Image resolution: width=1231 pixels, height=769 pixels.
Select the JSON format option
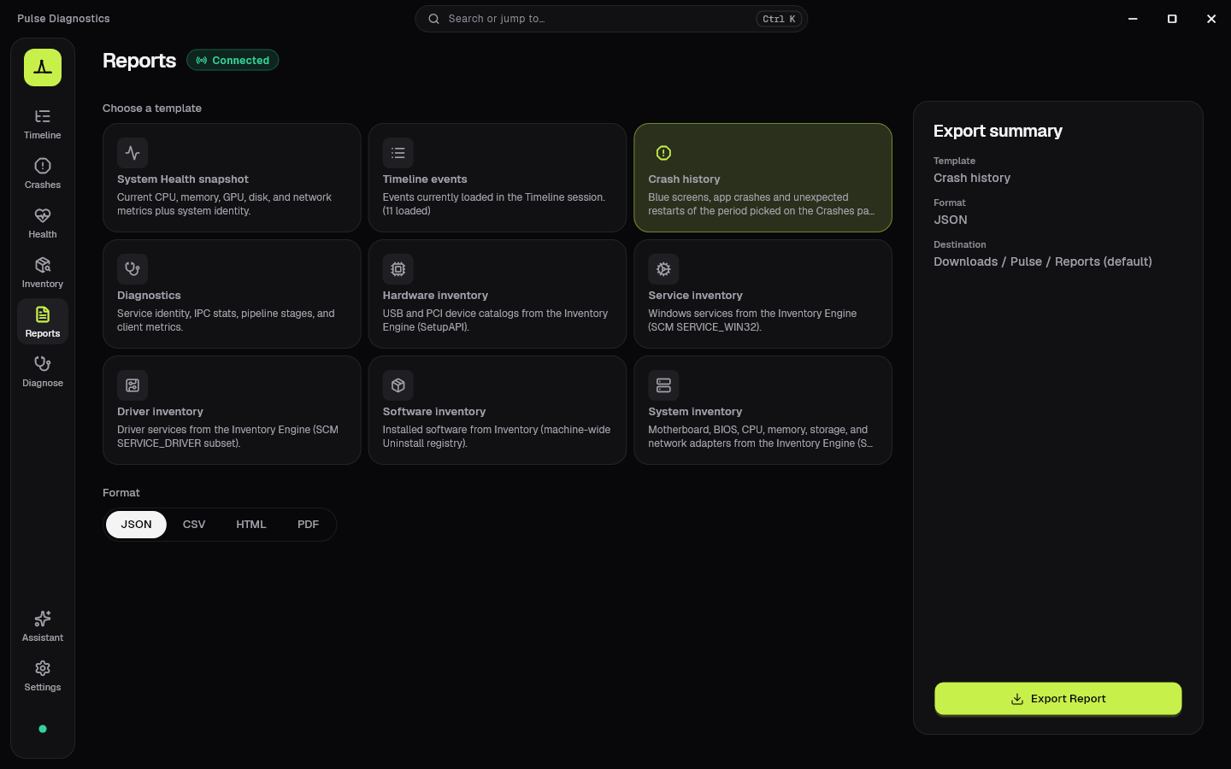136,525
